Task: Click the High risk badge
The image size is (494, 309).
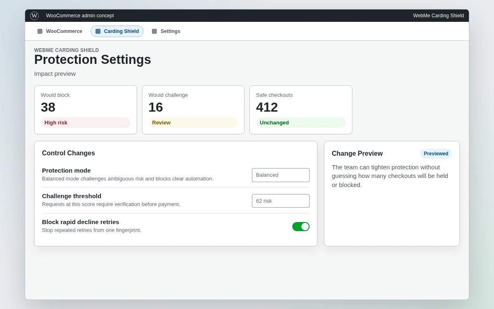Action: 86,122
